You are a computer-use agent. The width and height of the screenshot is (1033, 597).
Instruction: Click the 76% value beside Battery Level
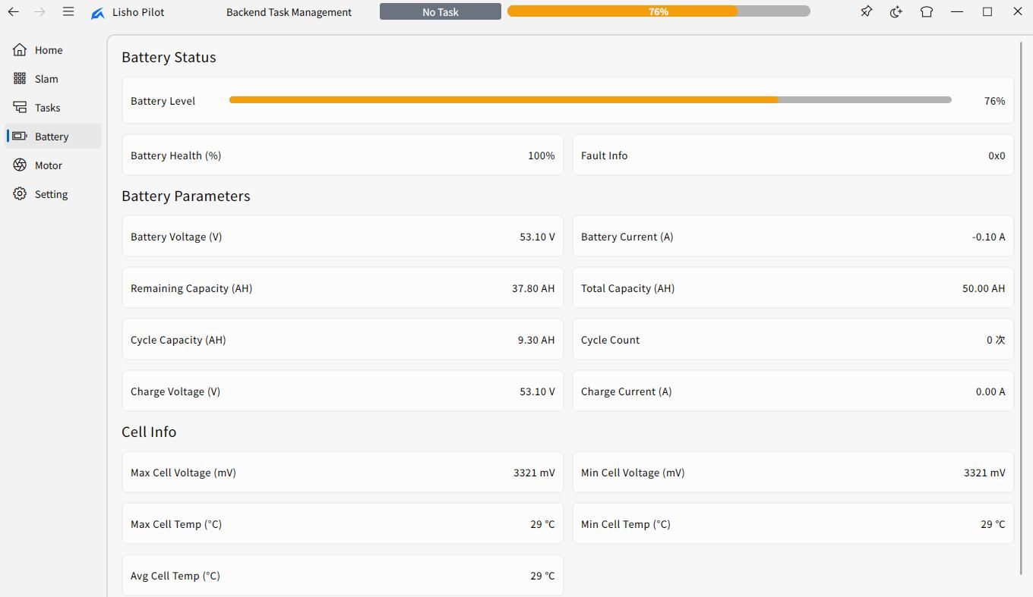994,101
